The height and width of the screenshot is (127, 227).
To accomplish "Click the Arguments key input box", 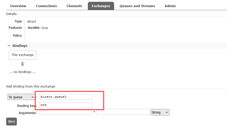I will (66, 112).
